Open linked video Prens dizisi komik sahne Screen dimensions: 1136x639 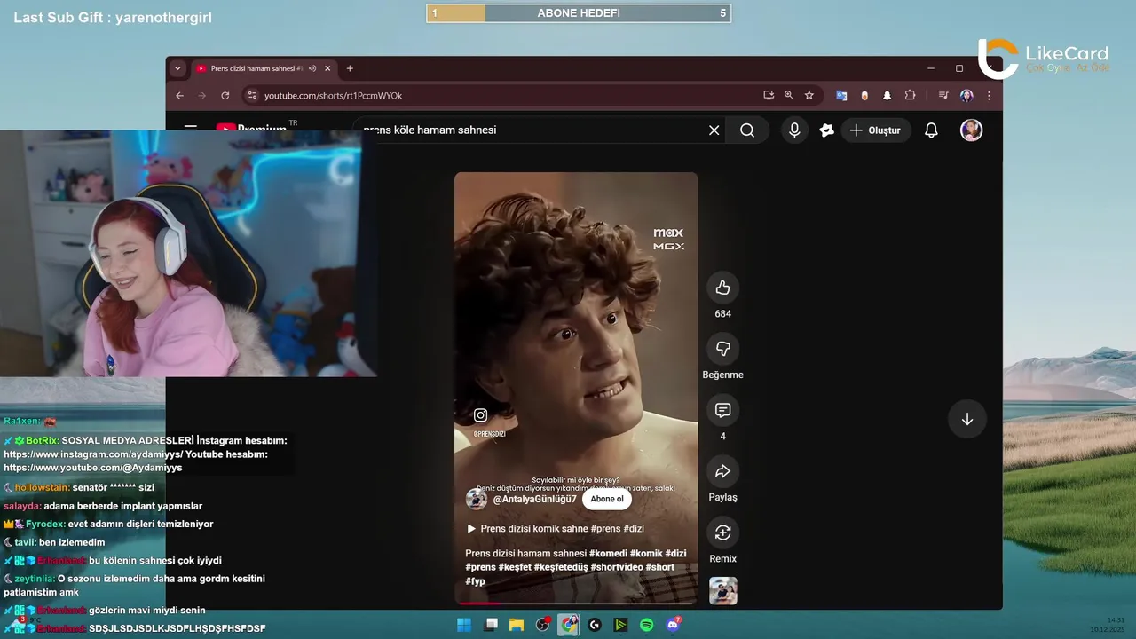click(555, 529)
